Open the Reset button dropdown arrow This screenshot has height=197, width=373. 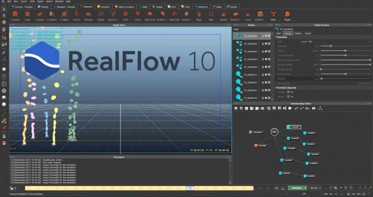click(x=319, y=188)
